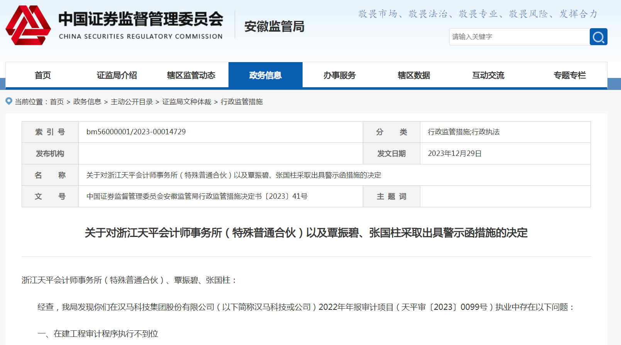Viewport: 621px width, 345px height.
Task: Open the 专题专栏 navigation tab
Action: pos(570,75)
